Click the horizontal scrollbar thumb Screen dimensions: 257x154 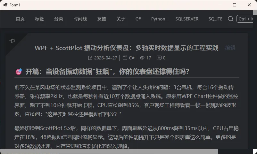pos(109,151)
